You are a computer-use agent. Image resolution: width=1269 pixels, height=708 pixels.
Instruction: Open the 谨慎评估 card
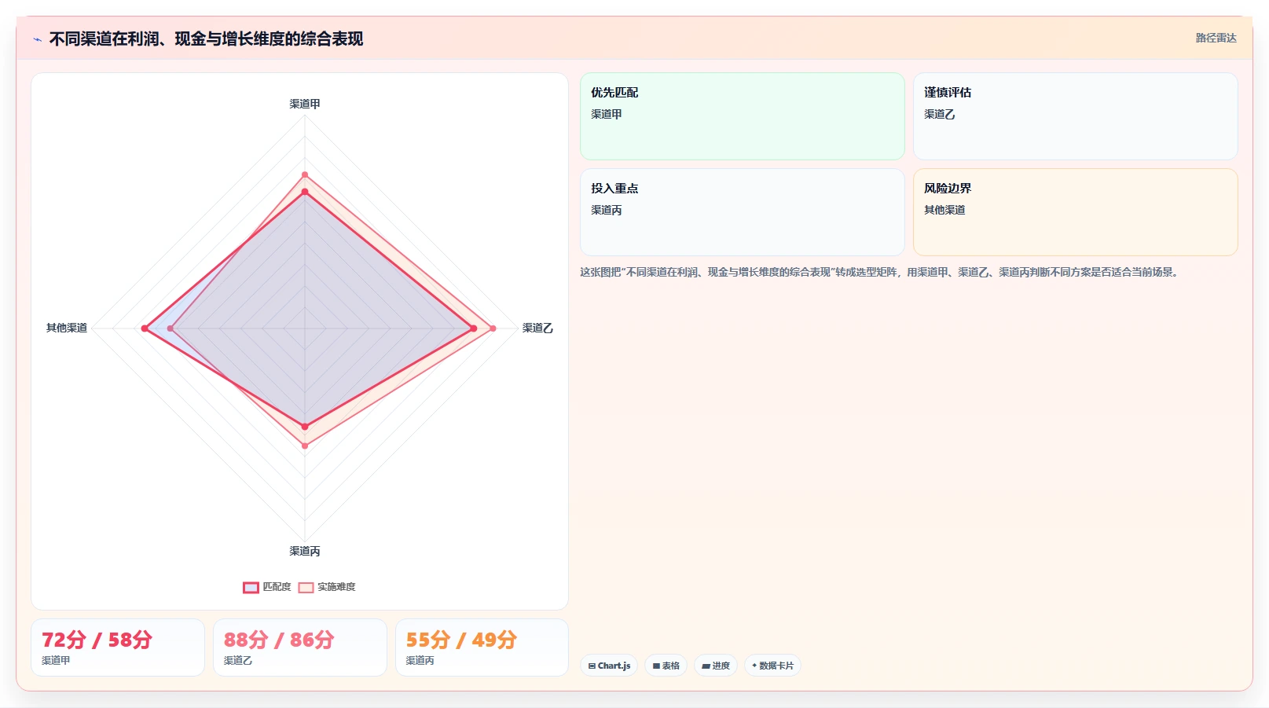[x=1075, y=116]
